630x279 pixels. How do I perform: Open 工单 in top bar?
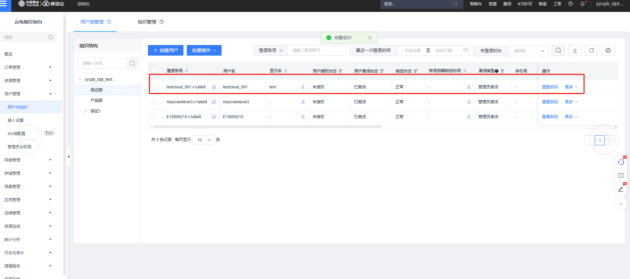click(x=557, y=4)
